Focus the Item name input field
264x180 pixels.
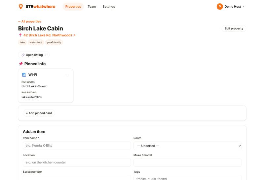(x=77, y=146)
